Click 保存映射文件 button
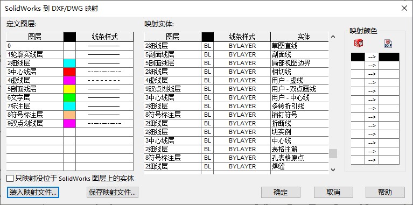 tap(112, 193)
